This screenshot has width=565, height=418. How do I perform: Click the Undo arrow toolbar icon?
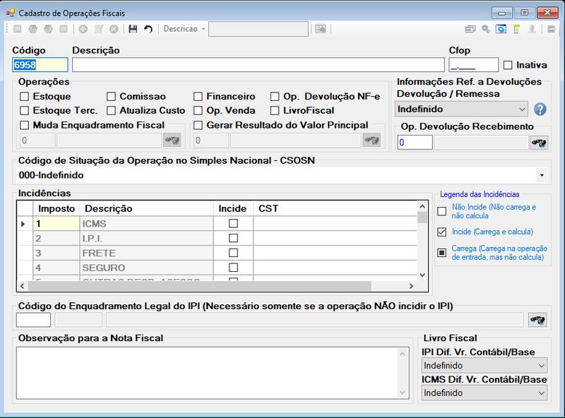[x=148, y=29]
